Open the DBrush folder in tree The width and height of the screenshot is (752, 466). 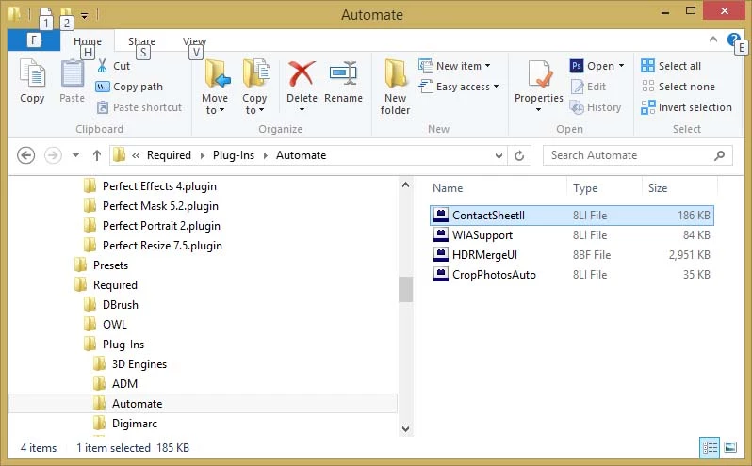[x=120, y=305]
